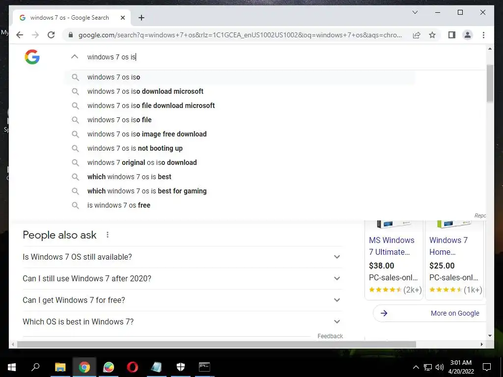503x377 pixels.
Task: Open Windows Security shield in taskbar
Action: tap(181, 367)
